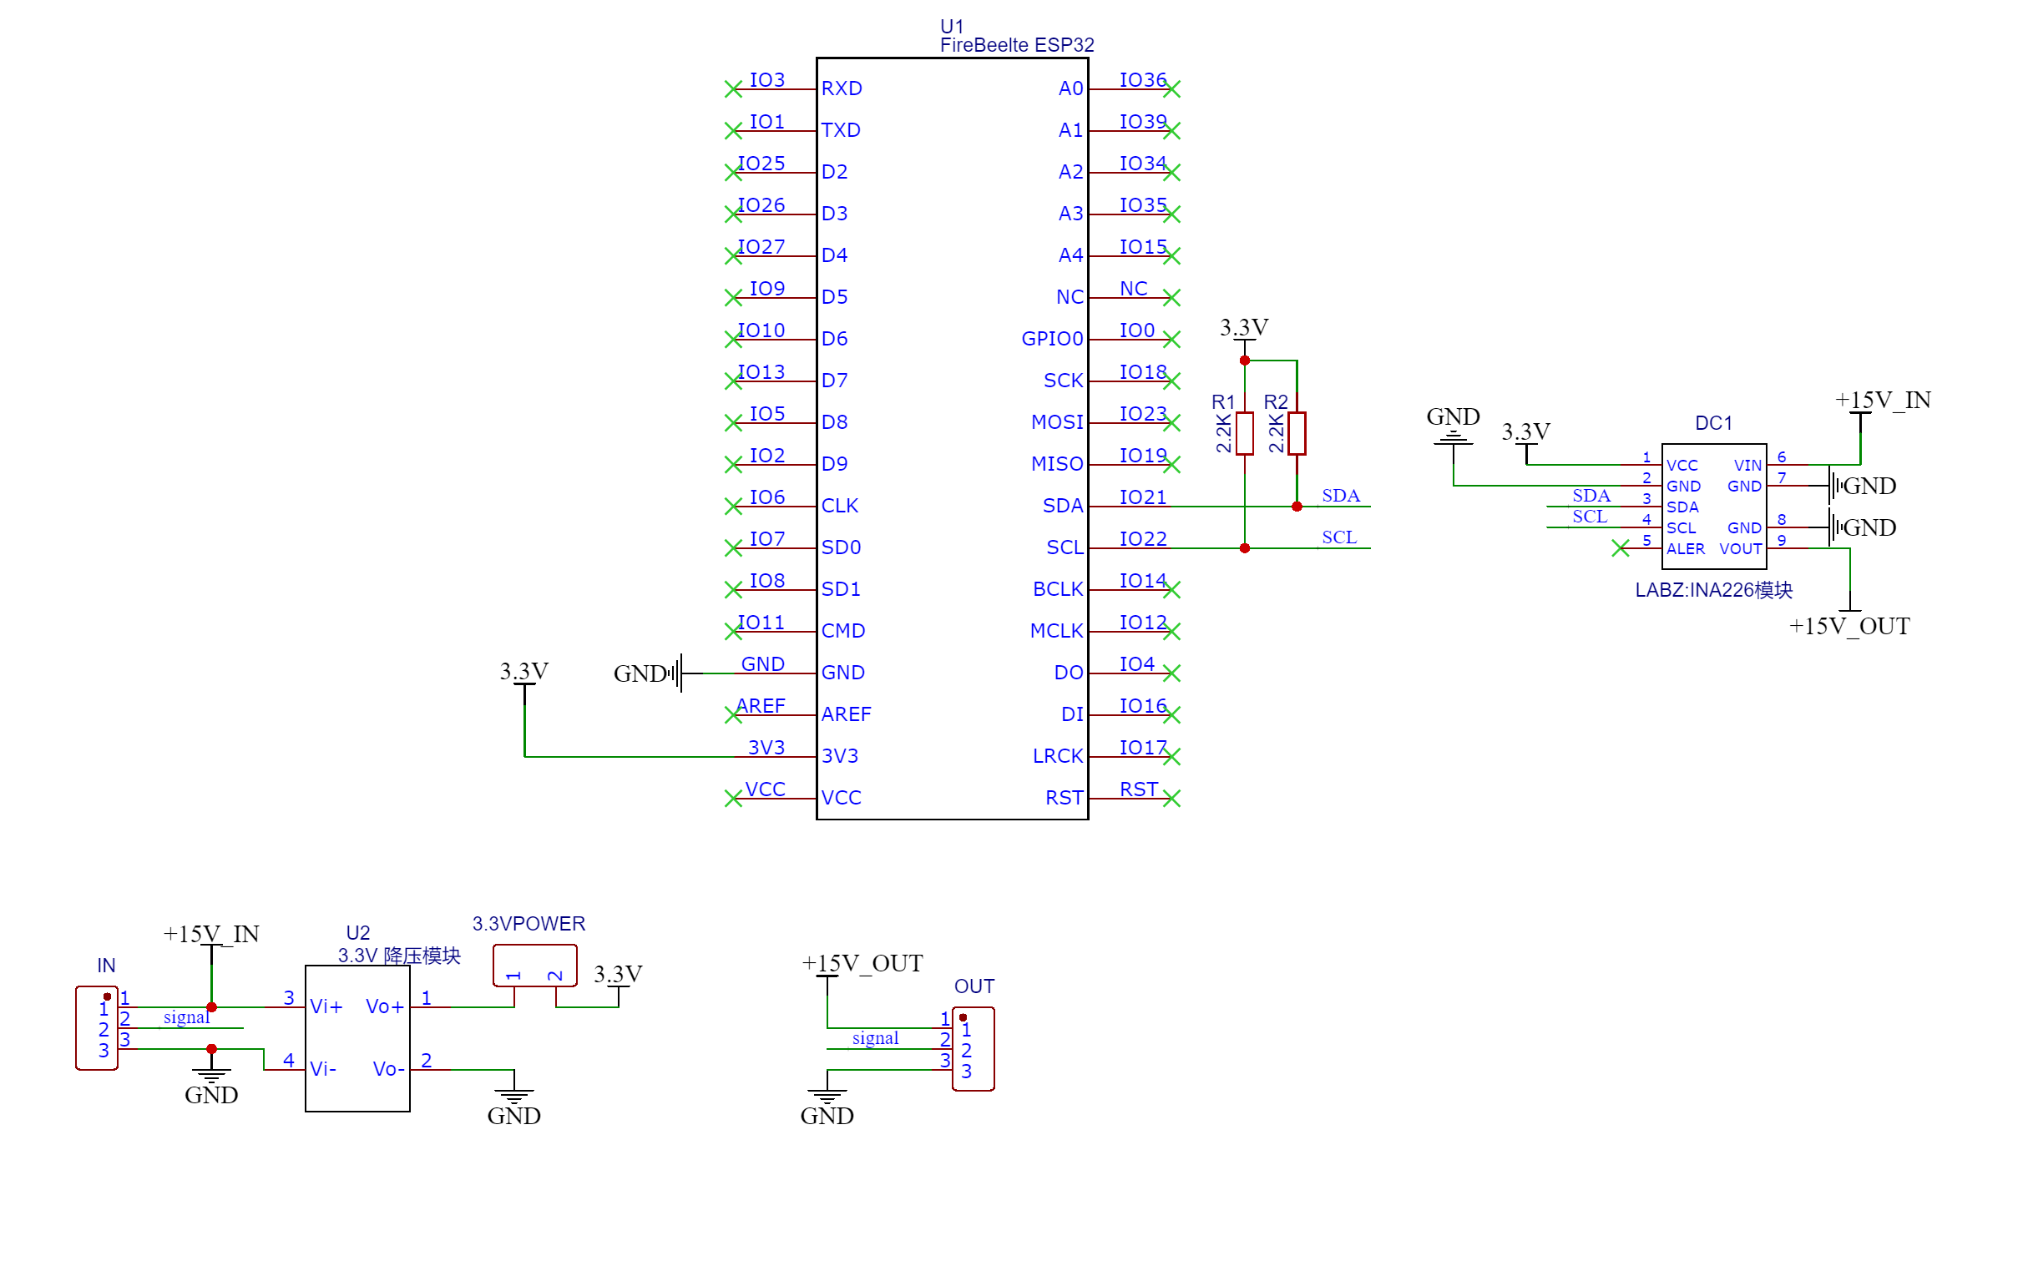2028x1266 pixels.
Task: Select LABZ:INA226 module label
Action: [1714, 590]
